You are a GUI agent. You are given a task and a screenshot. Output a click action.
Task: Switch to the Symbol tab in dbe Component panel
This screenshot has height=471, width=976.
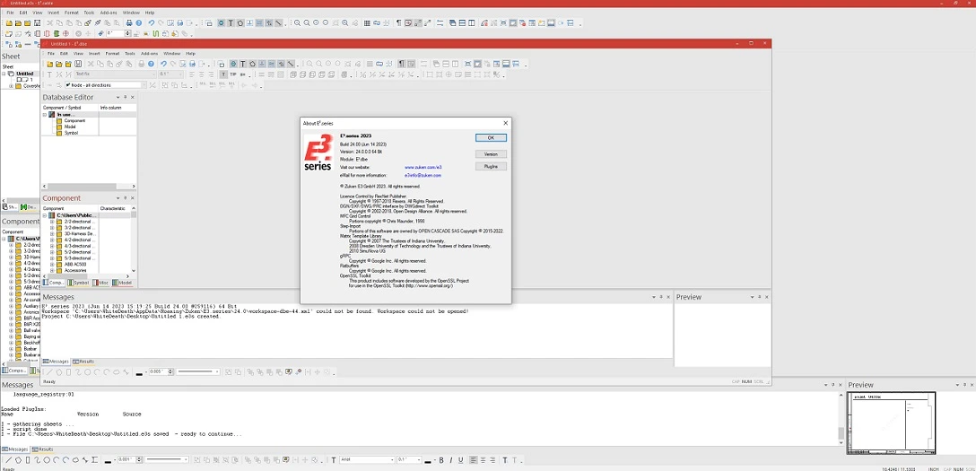pos(78,283)
